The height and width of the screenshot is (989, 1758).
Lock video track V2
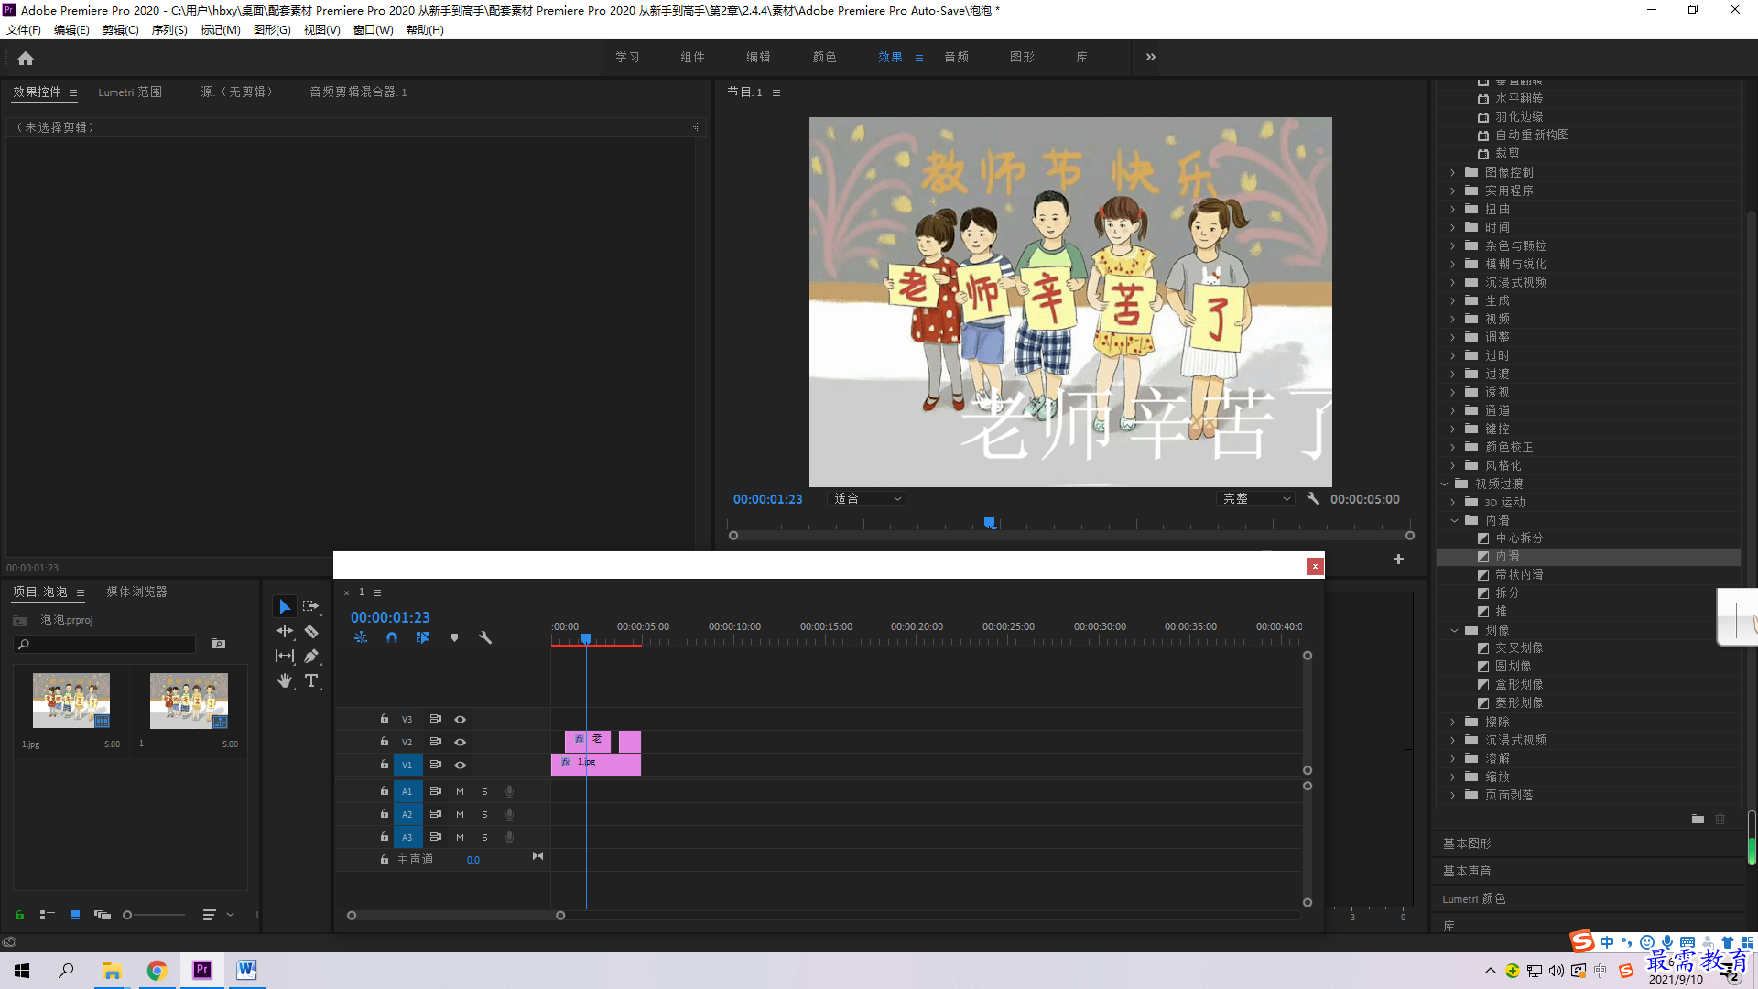pyautogui.click(x=385, y=742)
